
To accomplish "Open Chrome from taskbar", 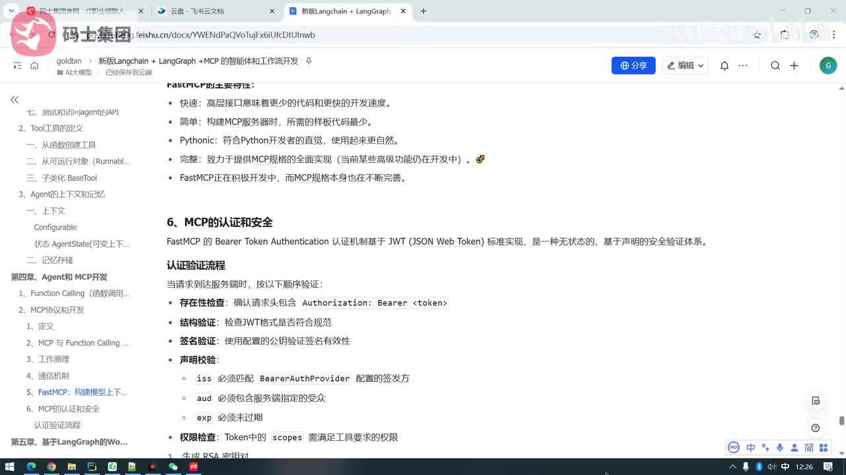I will point(52,466).
